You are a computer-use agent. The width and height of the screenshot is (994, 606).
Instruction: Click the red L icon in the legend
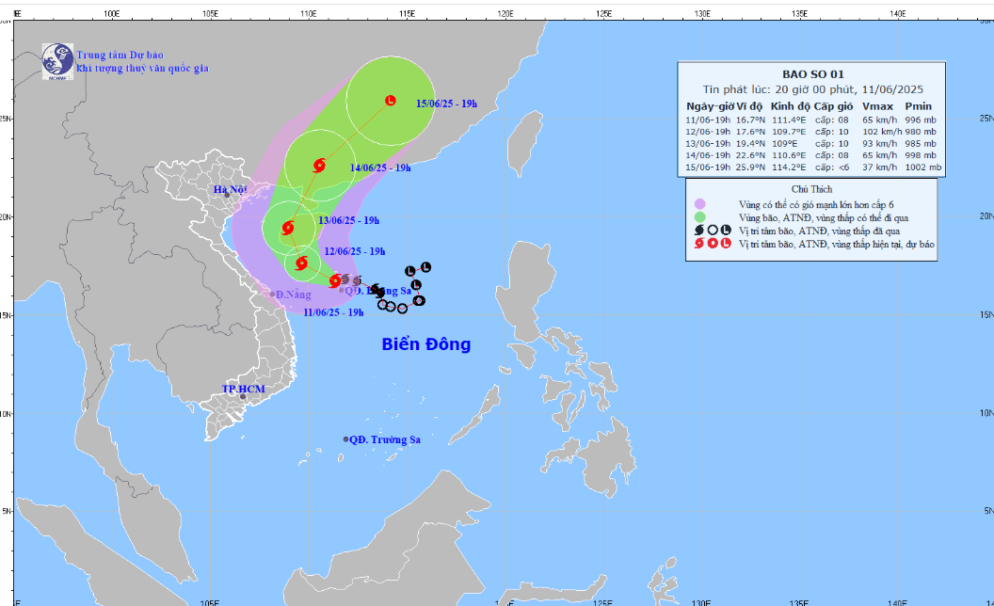click(726, 244)
